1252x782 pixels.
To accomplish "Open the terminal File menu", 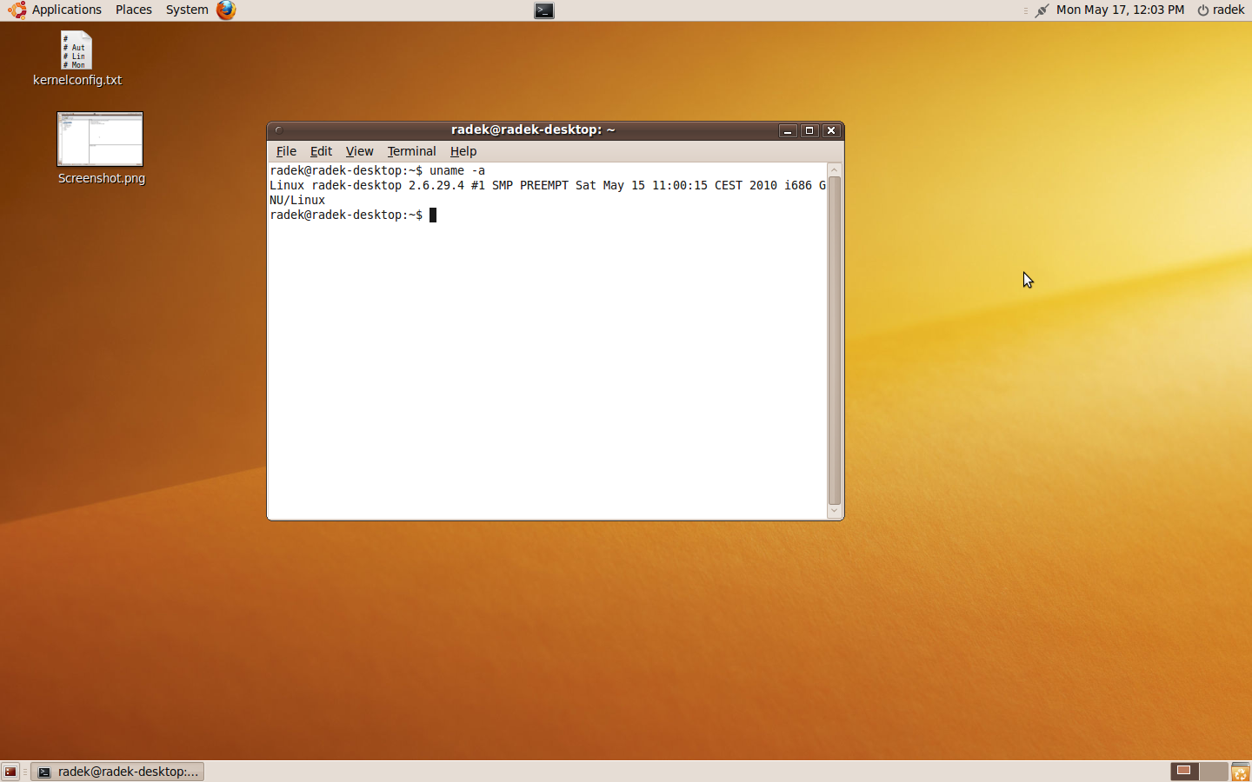I will click(286, 151).
